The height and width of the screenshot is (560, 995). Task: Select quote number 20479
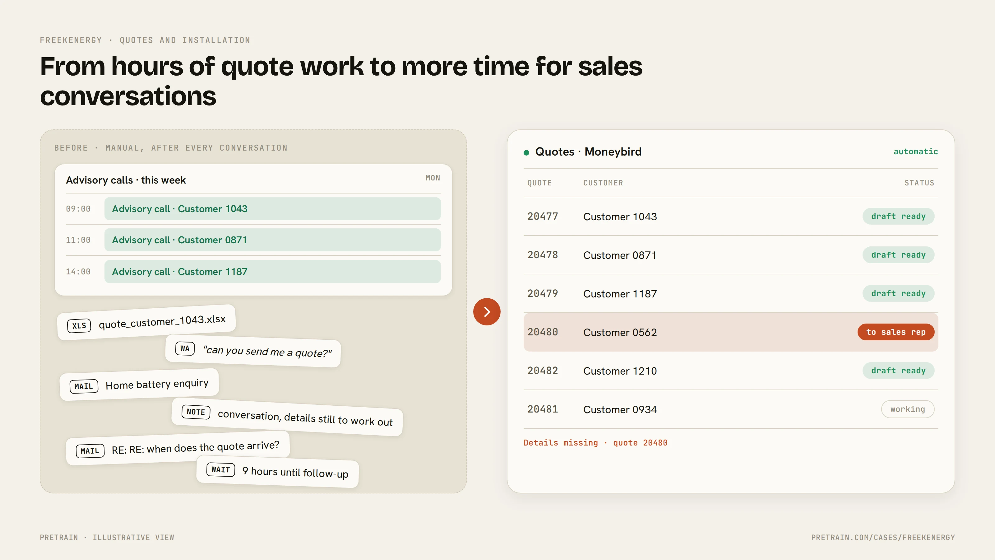(543, 293)
